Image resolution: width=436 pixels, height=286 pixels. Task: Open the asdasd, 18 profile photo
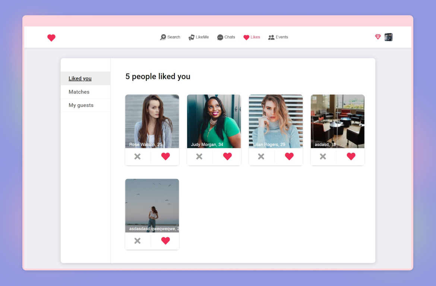point(338,121)
